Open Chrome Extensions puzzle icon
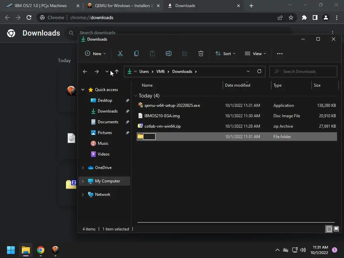 click(304, 17)
